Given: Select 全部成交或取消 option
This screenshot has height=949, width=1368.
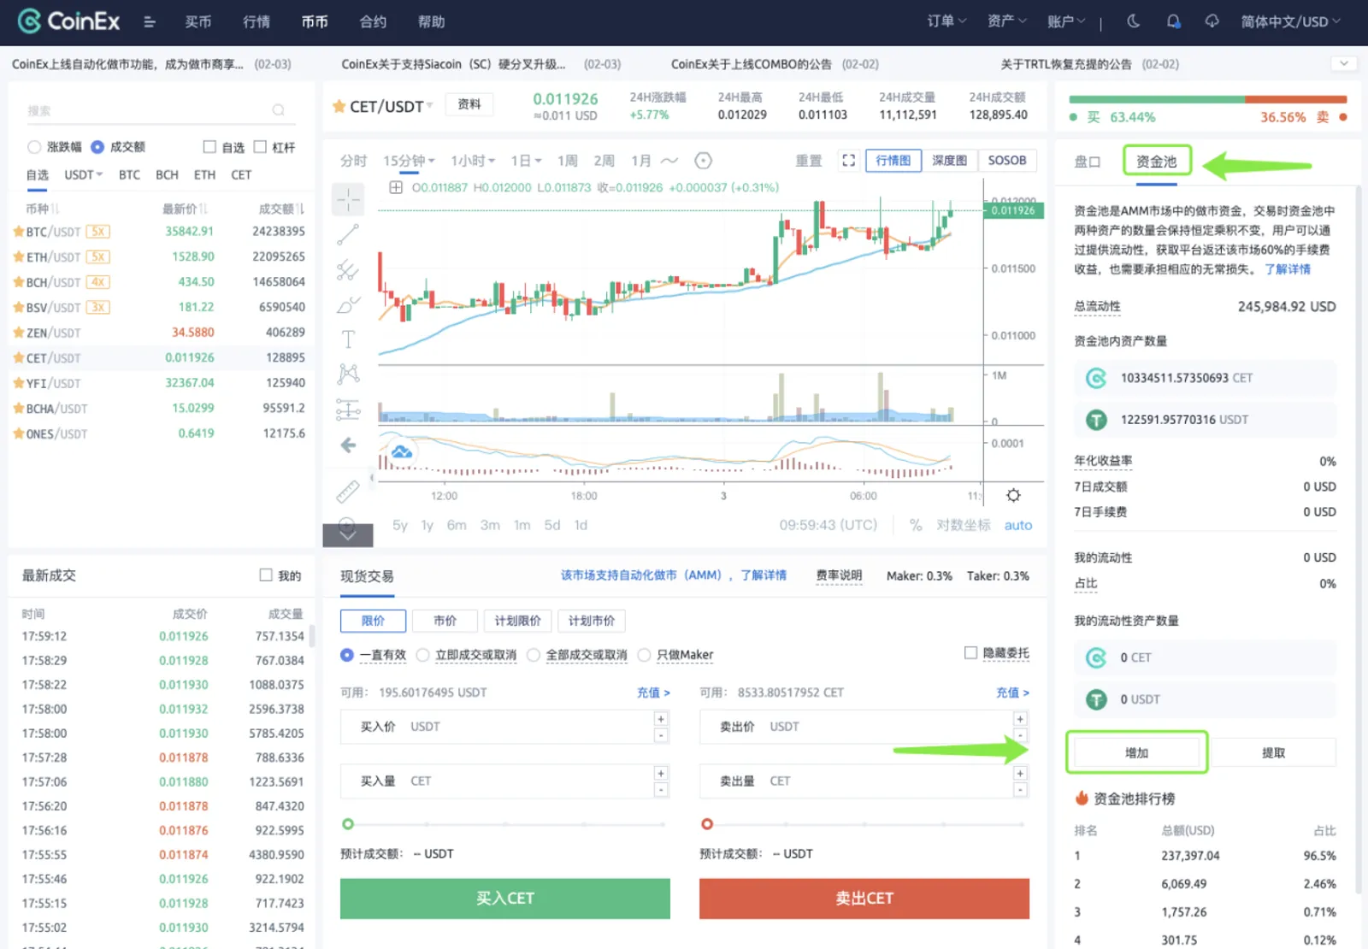Looking at the screenshot, I should tap(534, 655).
